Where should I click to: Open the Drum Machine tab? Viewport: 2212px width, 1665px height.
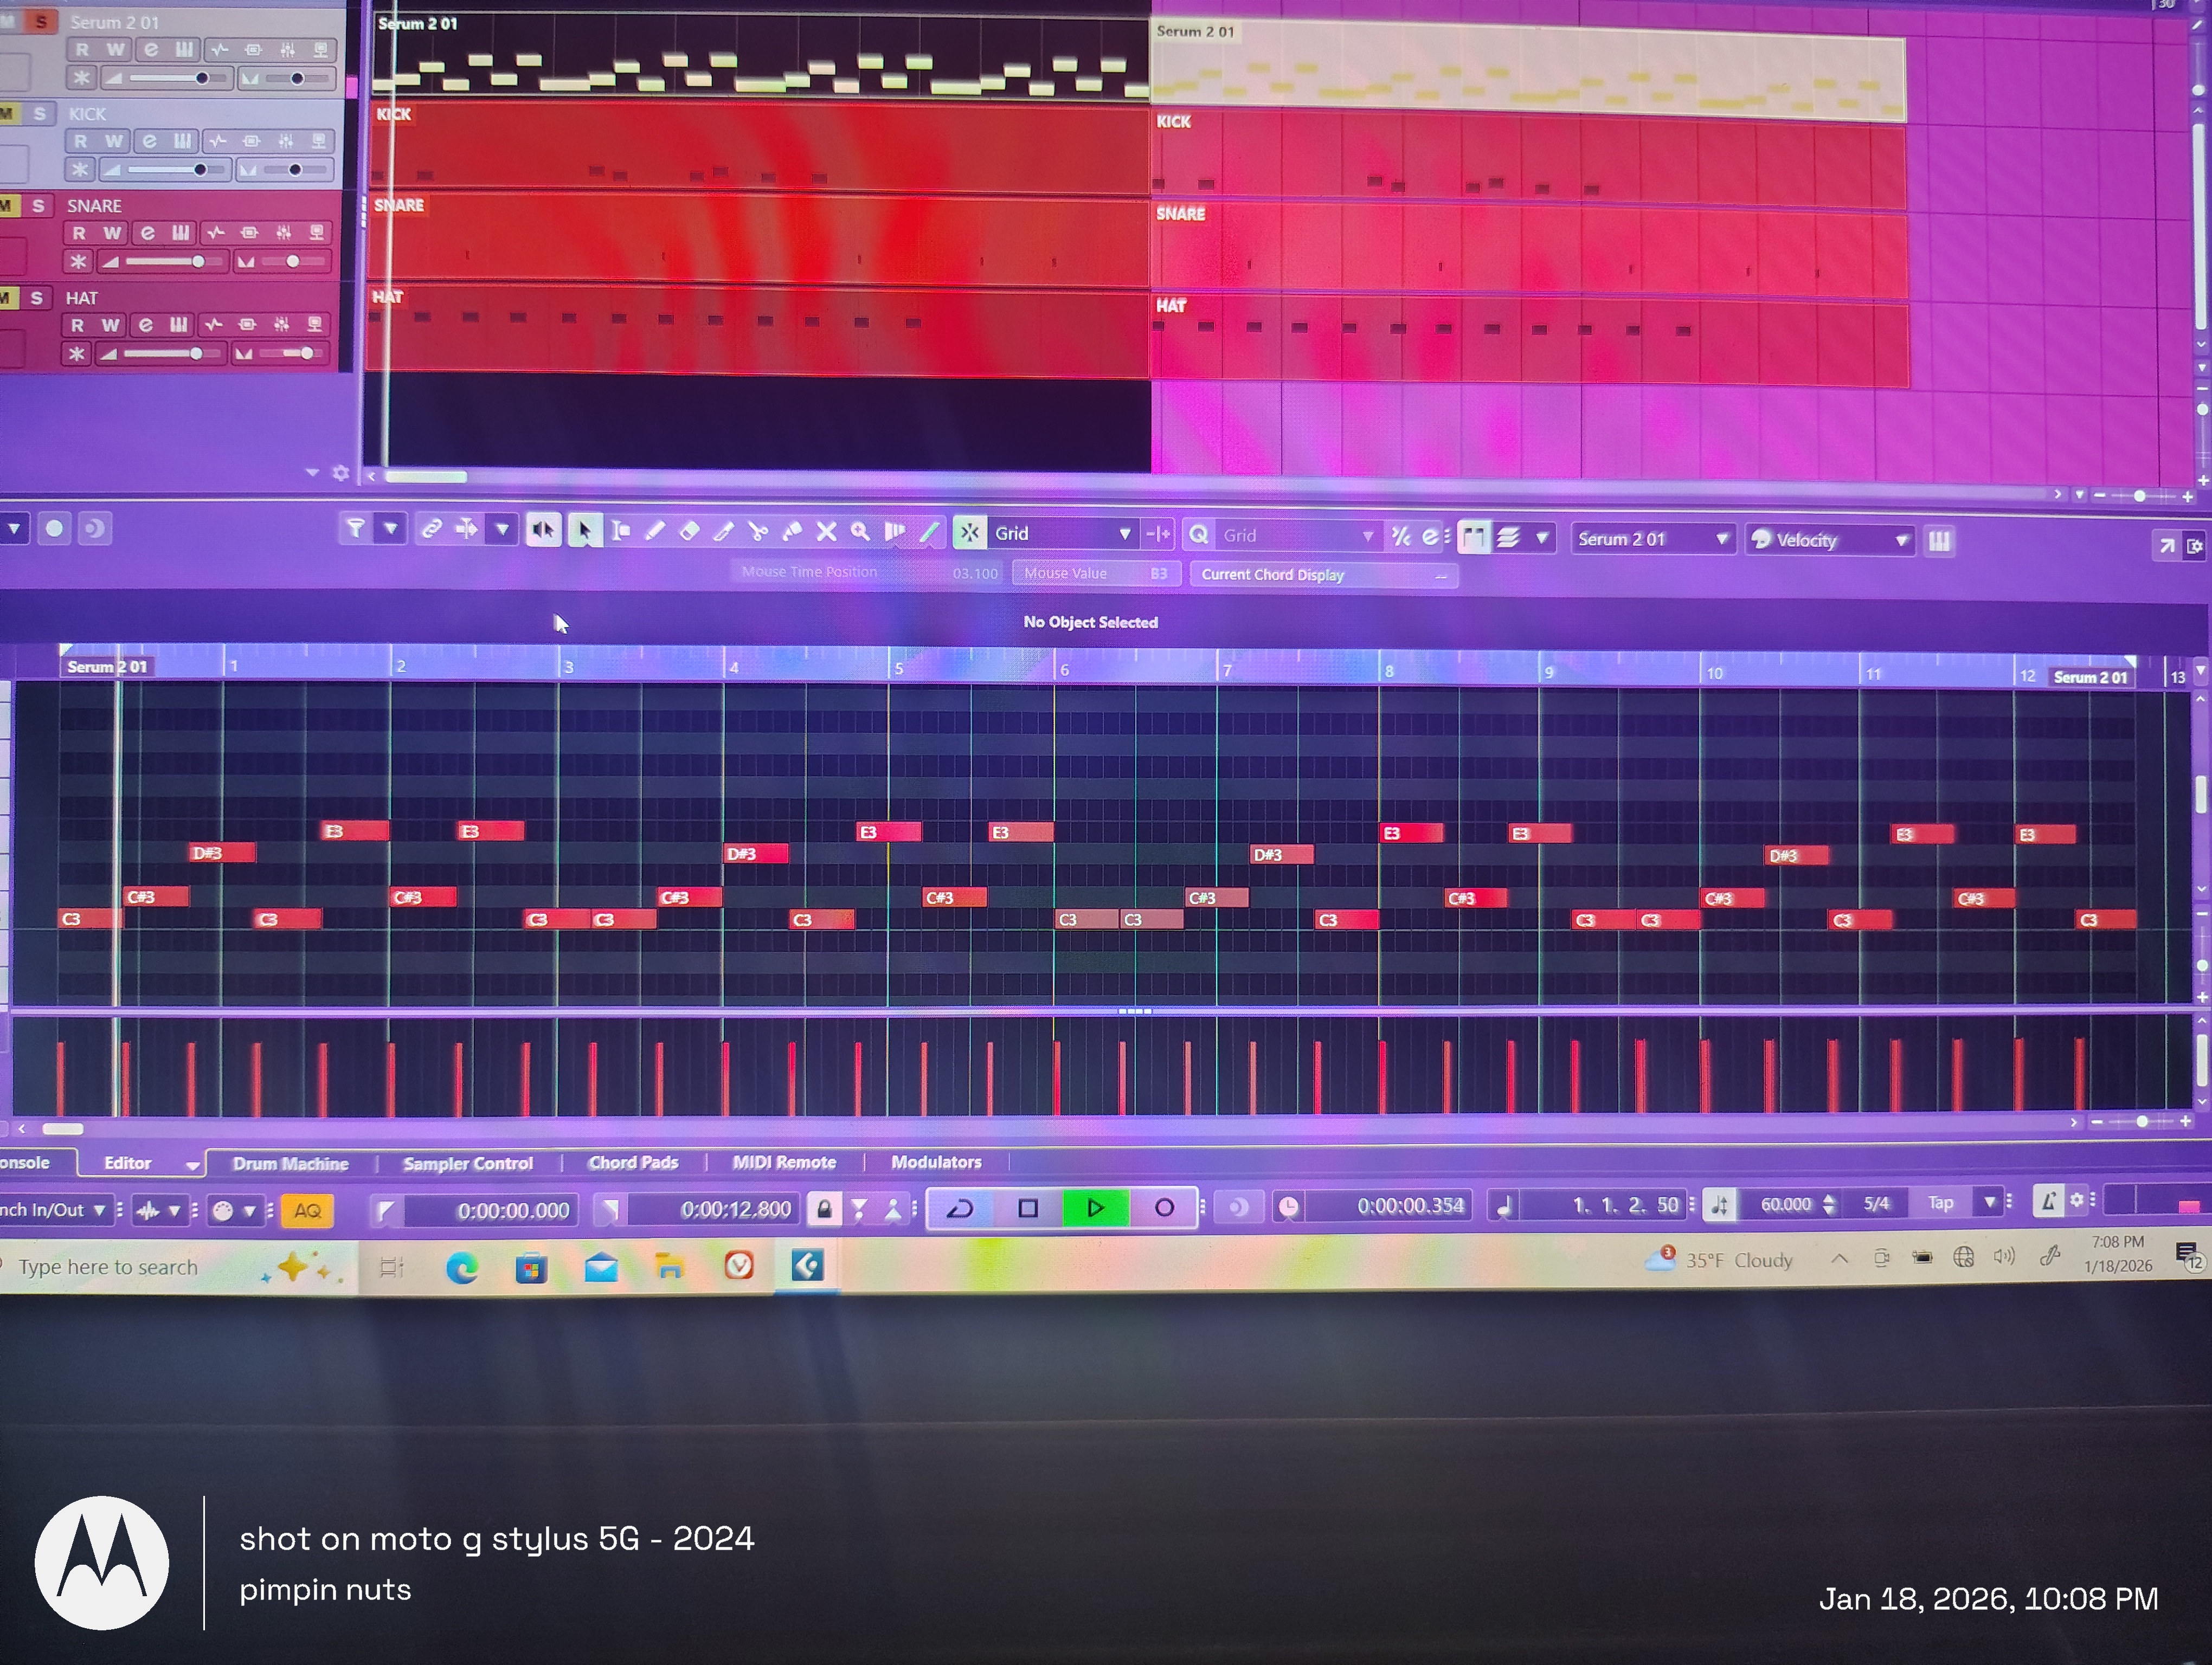[x=290, y=1164]
